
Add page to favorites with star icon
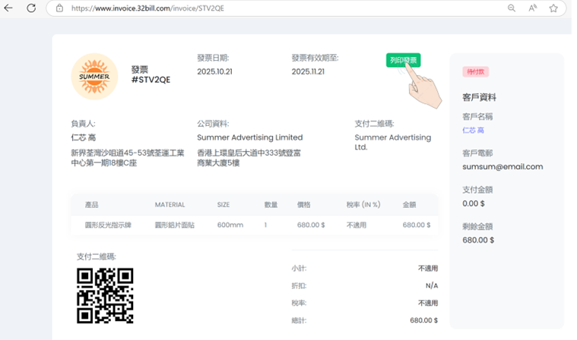point(553,8)
